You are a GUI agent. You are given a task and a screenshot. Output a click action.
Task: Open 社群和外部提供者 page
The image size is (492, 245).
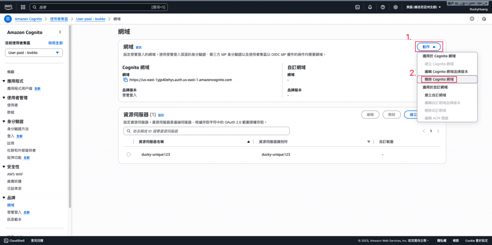tap(21, 151)
